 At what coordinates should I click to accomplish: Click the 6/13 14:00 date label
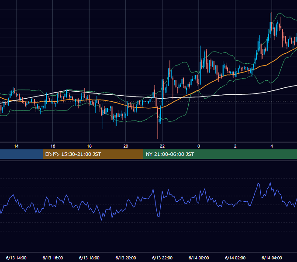click(x=16, y=258)
